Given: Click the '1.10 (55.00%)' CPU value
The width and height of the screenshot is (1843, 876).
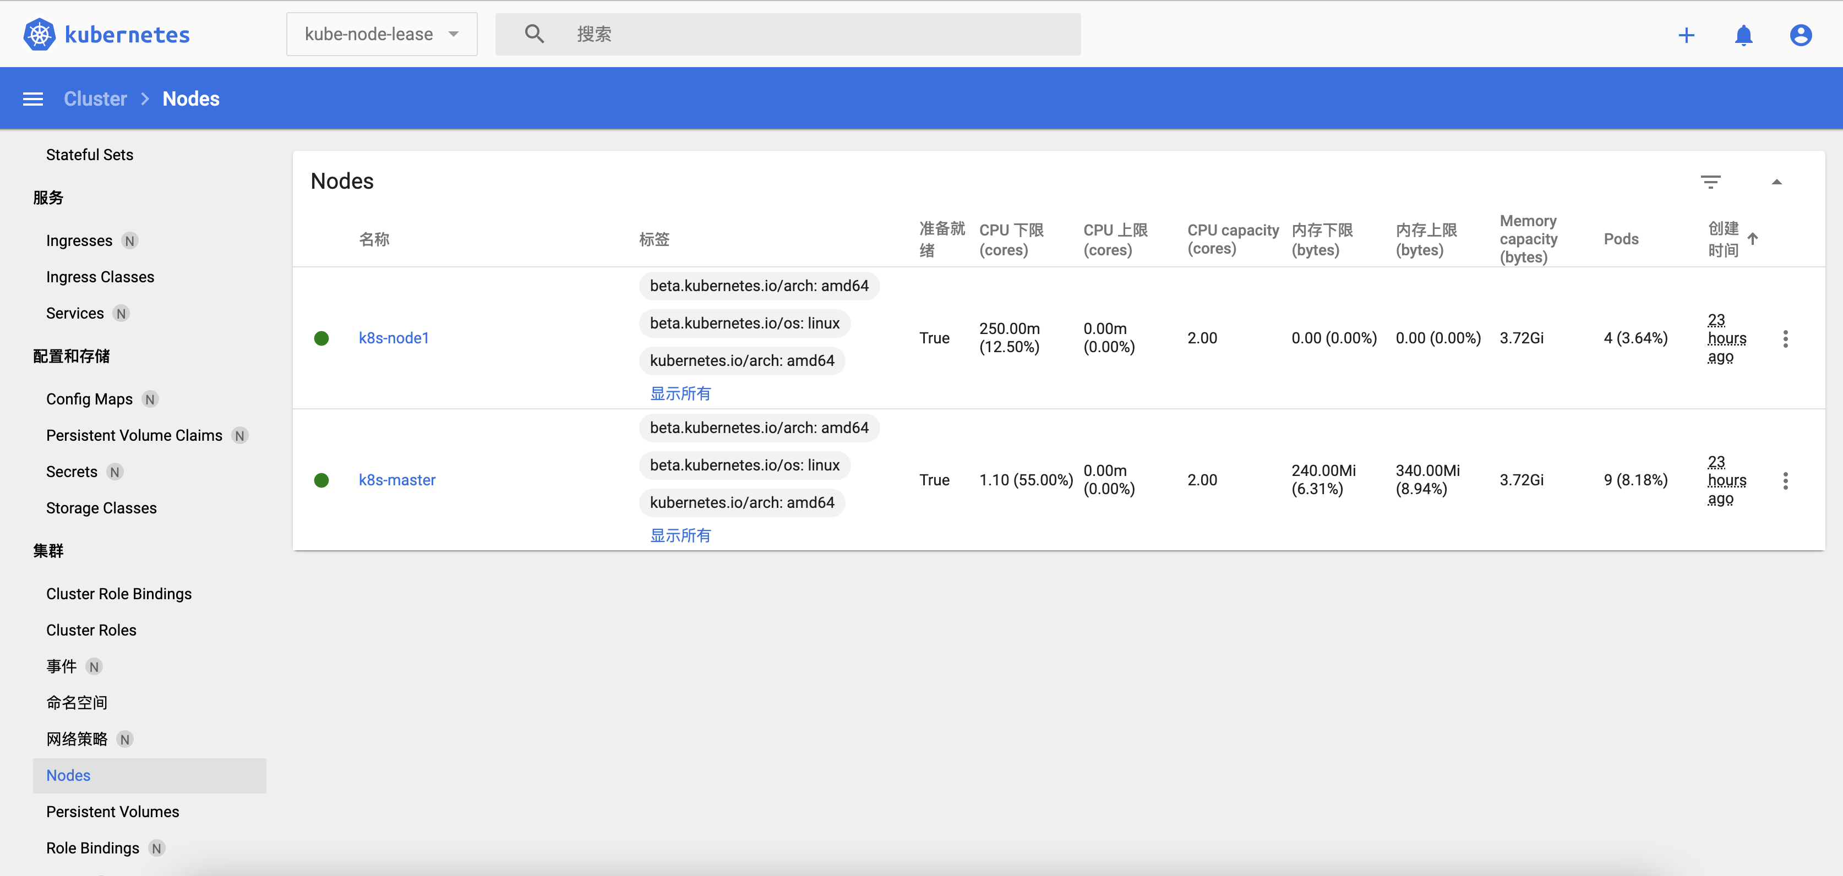Looking at the screenshot, I should [1026, 480].
